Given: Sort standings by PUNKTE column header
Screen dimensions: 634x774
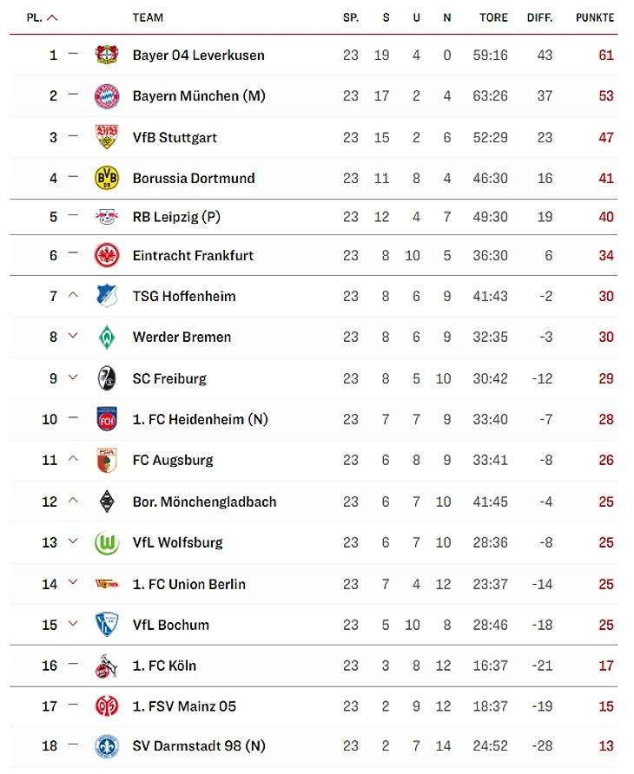Looking at the screenshot, I should point(595,17).
